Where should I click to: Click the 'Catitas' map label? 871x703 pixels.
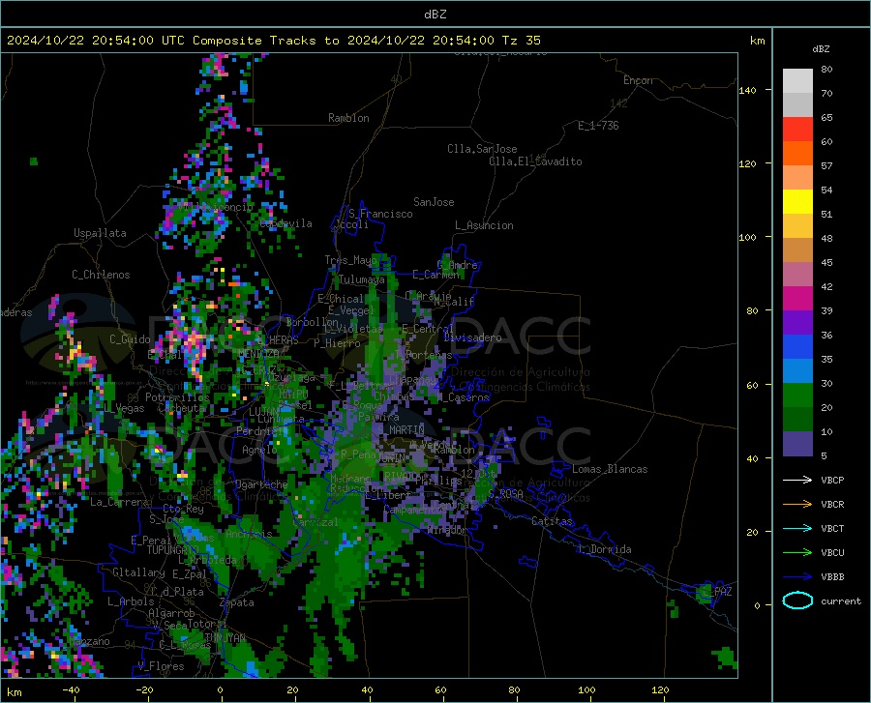553,521
